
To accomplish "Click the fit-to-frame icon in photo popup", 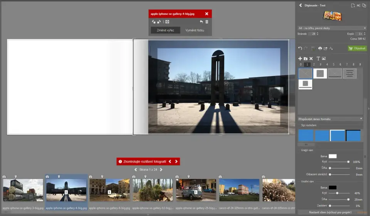I will [167, 22].
